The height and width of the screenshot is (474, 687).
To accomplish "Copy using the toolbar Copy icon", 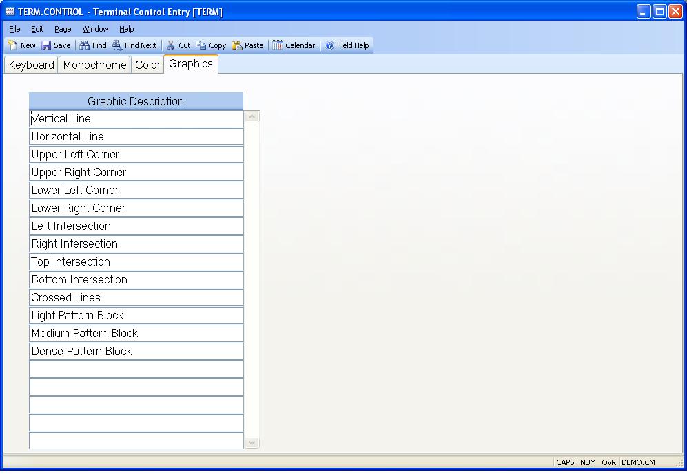I will pos(201,45).
